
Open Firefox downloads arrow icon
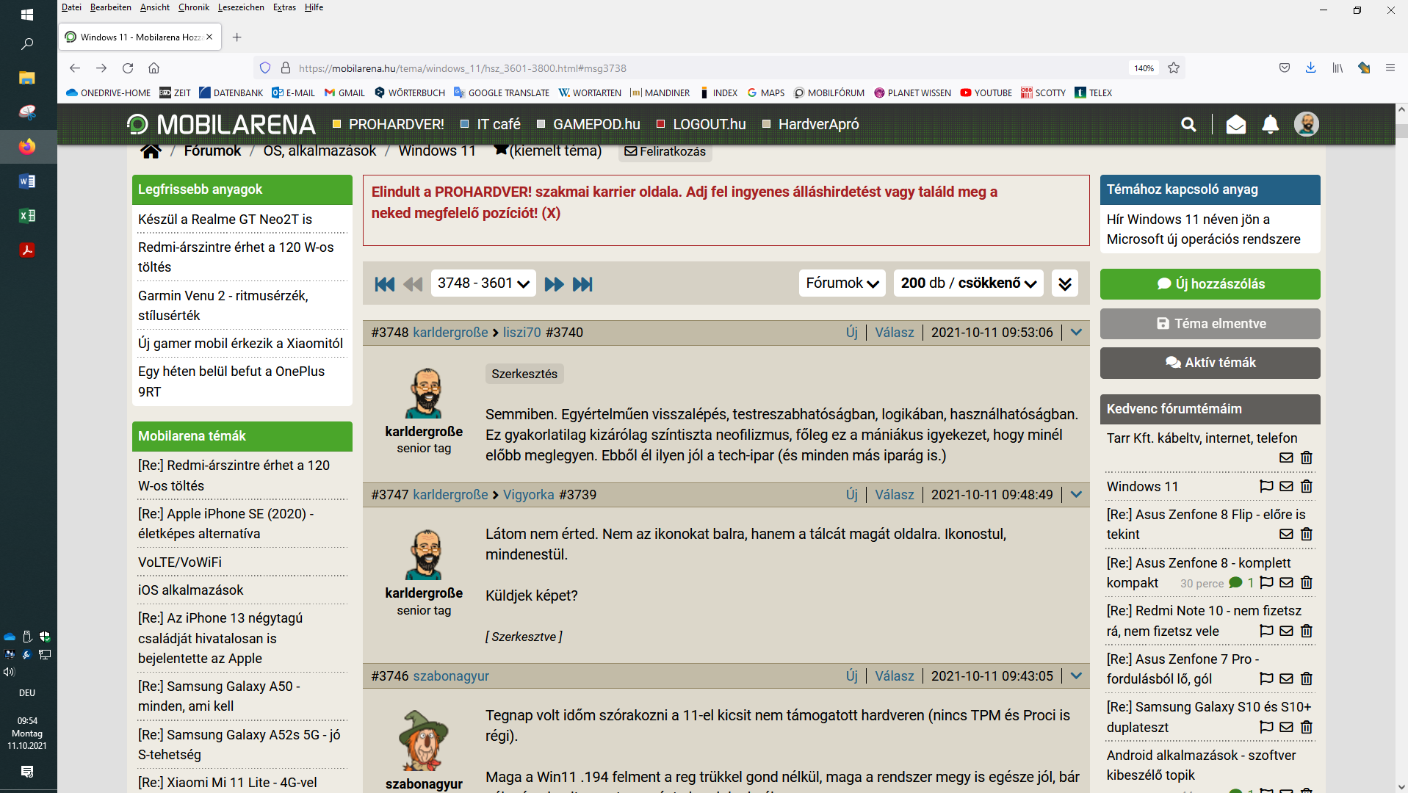pyautogui.click(x=1310, y=68)
